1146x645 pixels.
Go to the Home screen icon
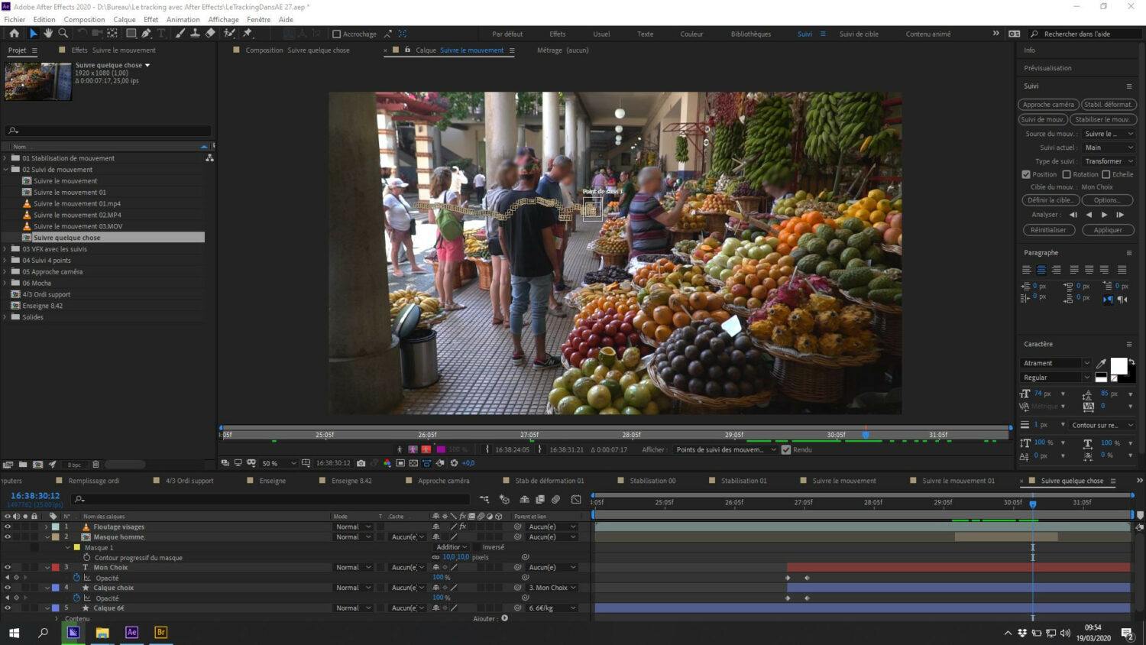click(14, 34)
